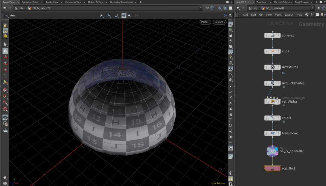Open the No cam camera dropdown
Viewport: 326px width, 186px height.
click(220, 22)
